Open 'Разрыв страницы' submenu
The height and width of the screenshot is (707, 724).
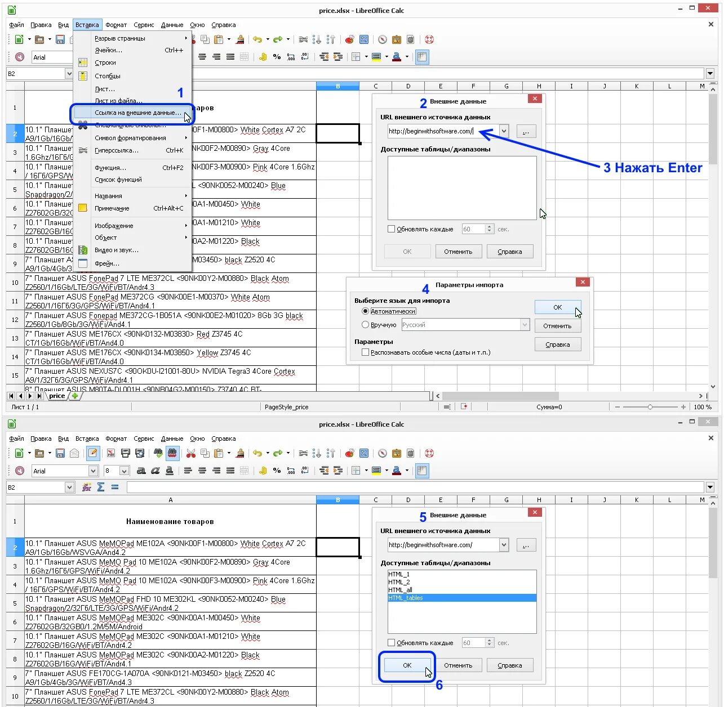tap(132, 38)
